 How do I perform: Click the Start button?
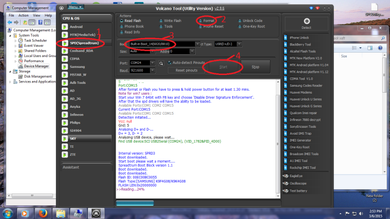pos(223,67)
